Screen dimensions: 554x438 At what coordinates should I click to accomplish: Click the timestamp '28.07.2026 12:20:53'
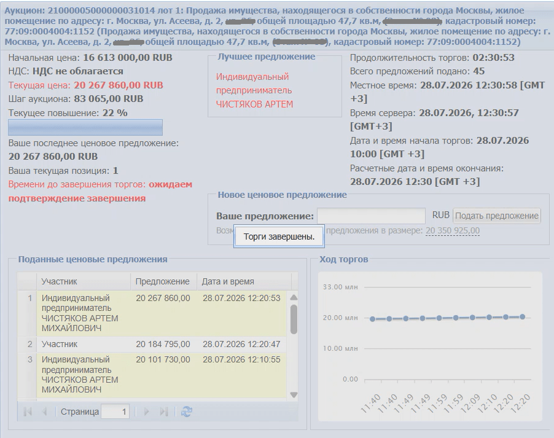241,298
